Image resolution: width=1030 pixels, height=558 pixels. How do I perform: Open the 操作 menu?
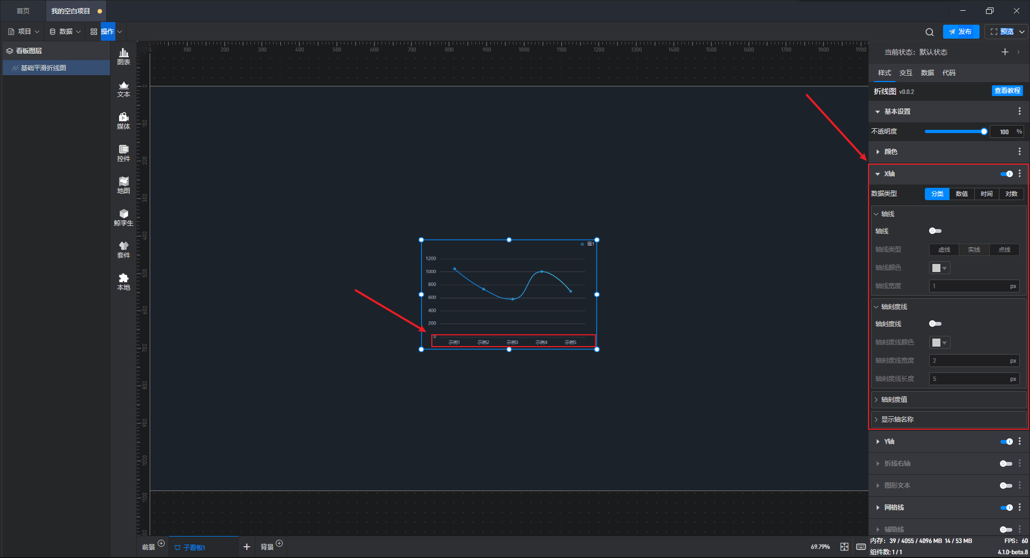[x=106, y=32]
